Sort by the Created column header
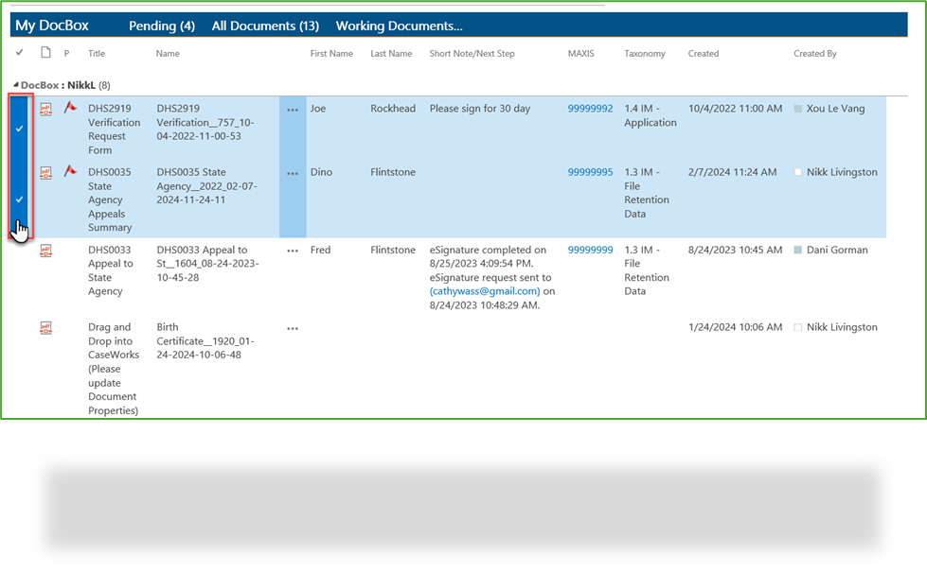The width and height of the screenshot is (927, 573). pos(703,54)
